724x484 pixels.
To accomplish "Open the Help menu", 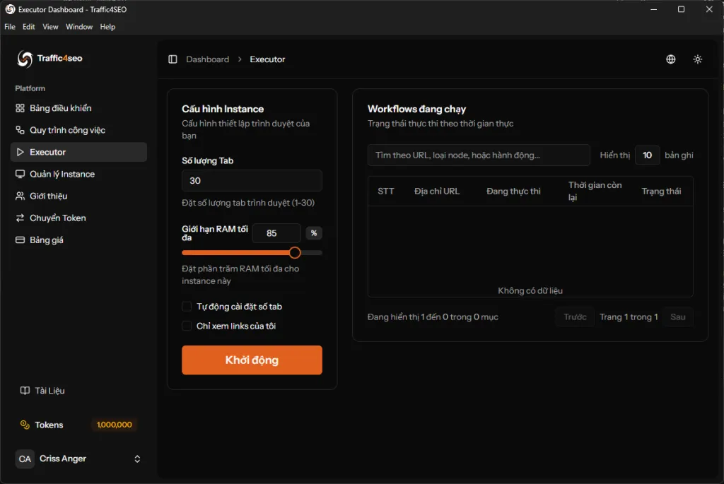I will (x=107, y=27).
